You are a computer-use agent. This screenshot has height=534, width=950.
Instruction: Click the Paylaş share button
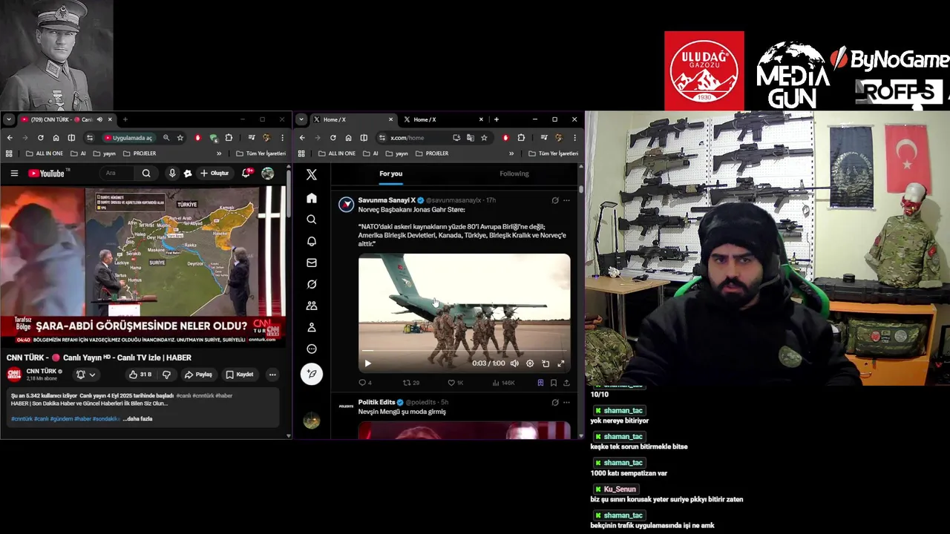[198, 375]
